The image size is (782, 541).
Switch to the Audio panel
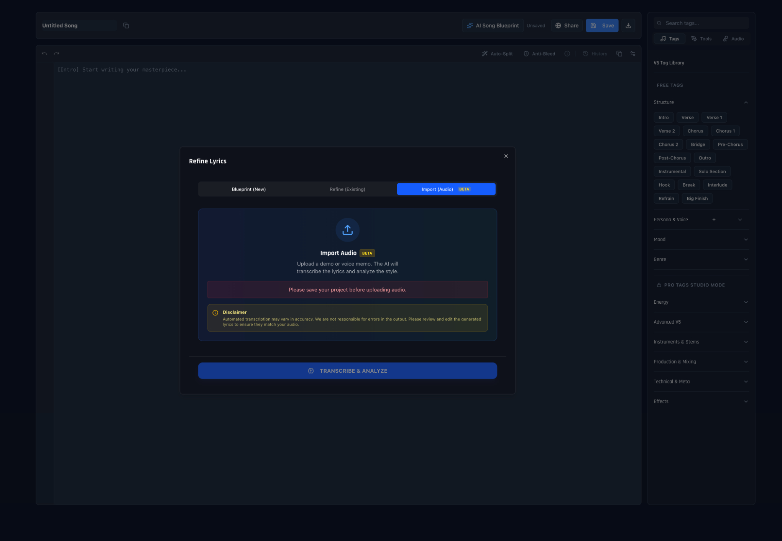[x=733, y=38]
